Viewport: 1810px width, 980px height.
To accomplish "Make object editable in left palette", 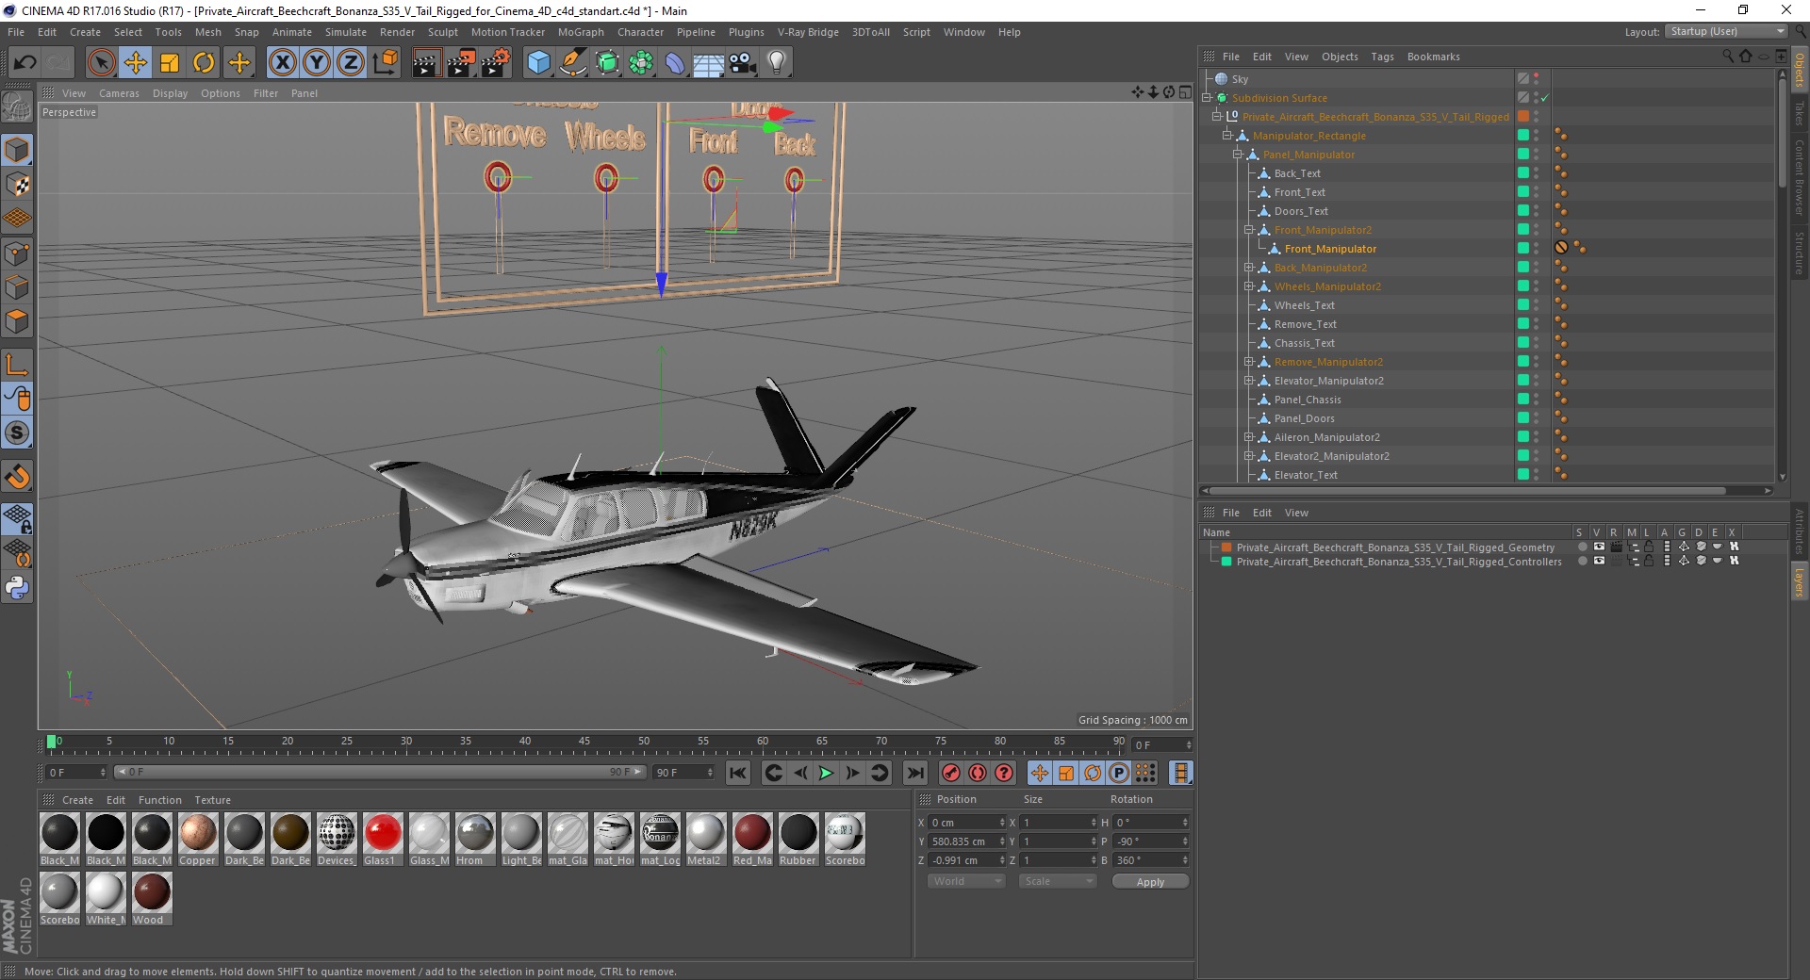I will point(17,107).
